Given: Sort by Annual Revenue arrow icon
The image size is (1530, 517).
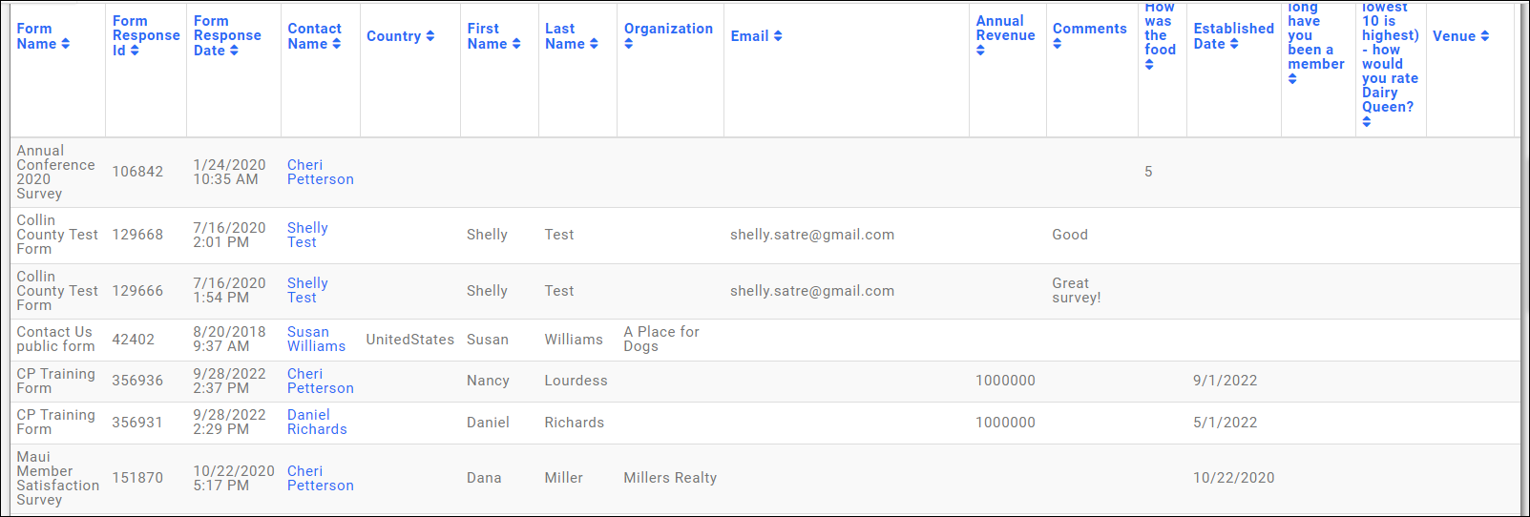Looking at the screenshot, I should [x=980, y=51].
